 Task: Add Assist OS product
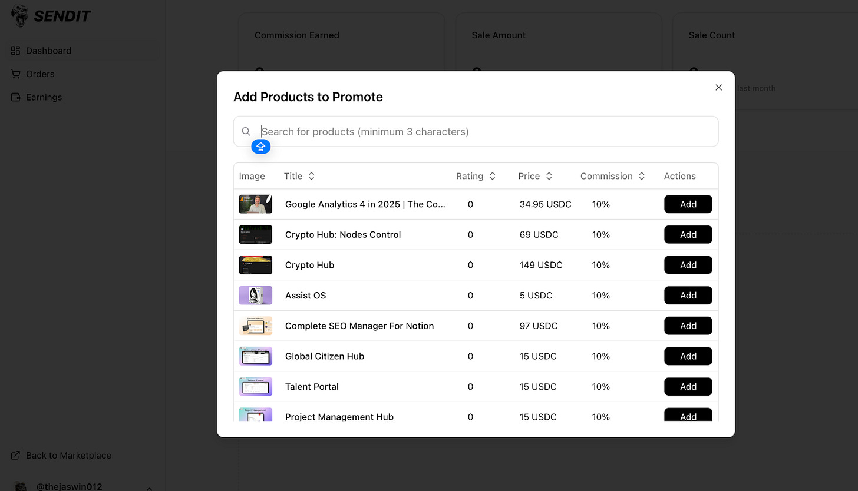[x=688, y=296]
